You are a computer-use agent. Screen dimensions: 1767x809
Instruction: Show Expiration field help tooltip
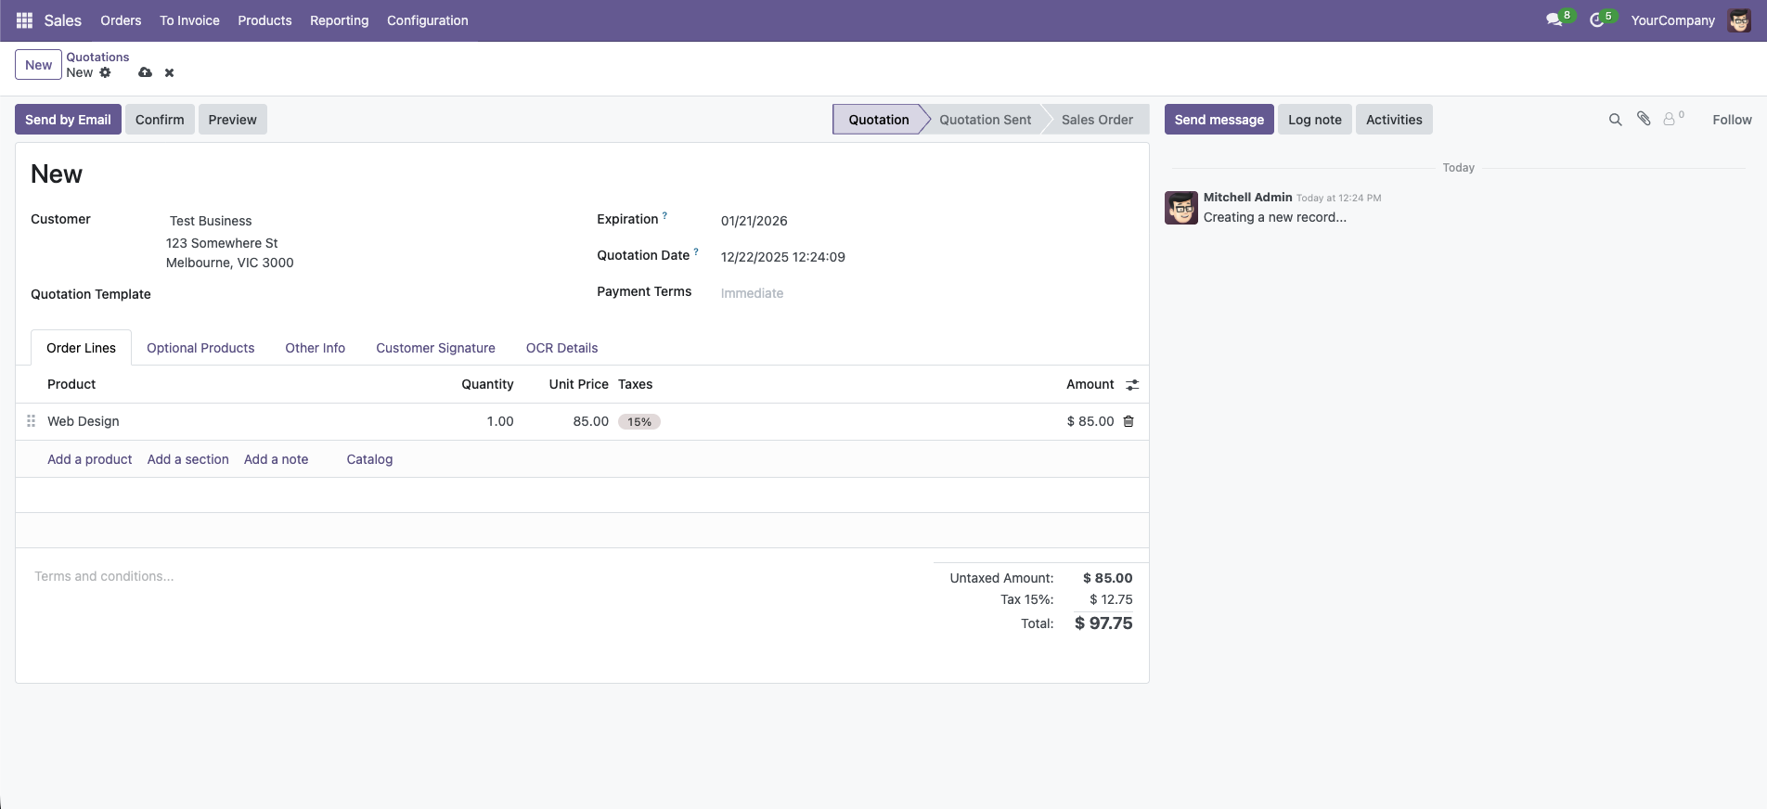(664, 215)
